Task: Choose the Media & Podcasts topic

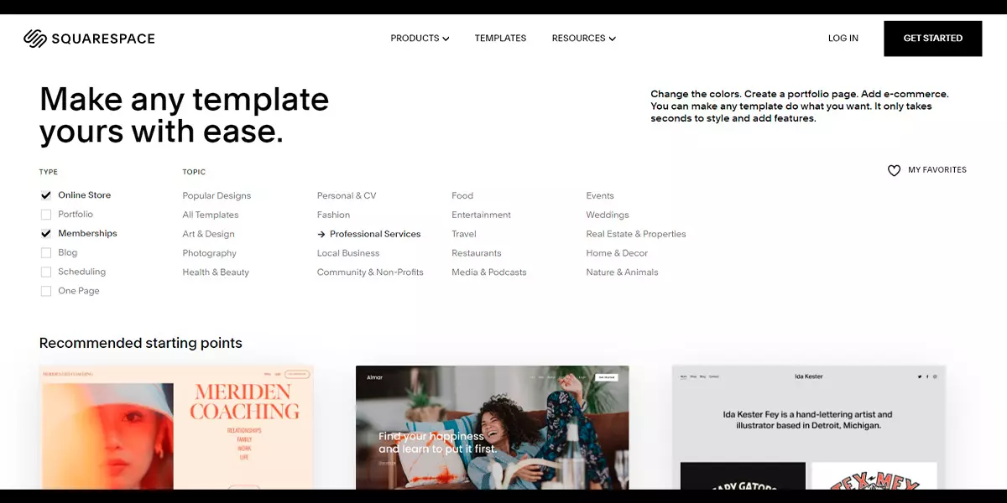Action: tap(489, 272)
